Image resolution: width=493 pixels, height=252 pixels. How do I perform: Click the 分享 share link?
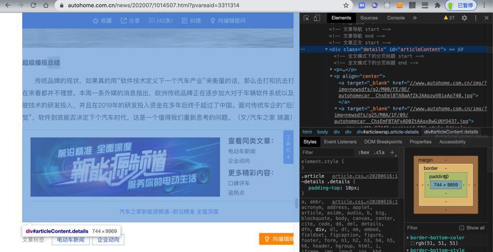click(x=130, y=21)
